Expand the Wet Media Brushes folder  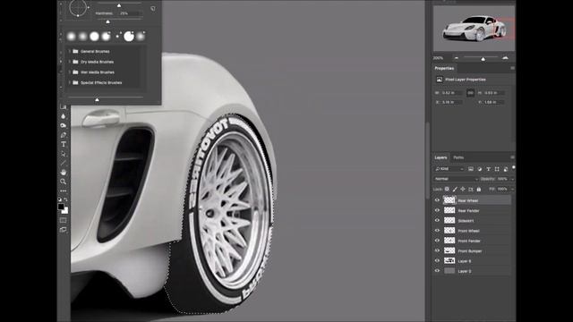70,72
